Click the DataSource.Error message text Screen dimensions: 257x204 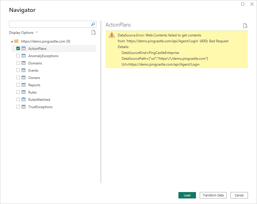coord(159,35)
